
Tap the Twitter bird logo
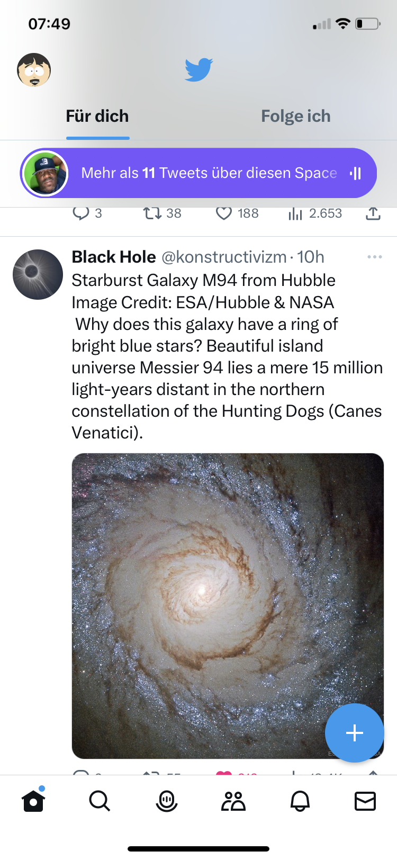pyautogui.click(x=198, y=69)
